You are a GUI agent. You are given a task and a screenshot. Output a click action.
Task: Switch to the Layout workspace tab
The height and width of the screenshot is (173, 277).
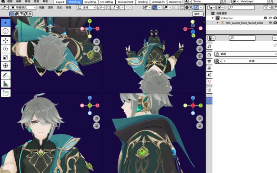coord(60,2)
